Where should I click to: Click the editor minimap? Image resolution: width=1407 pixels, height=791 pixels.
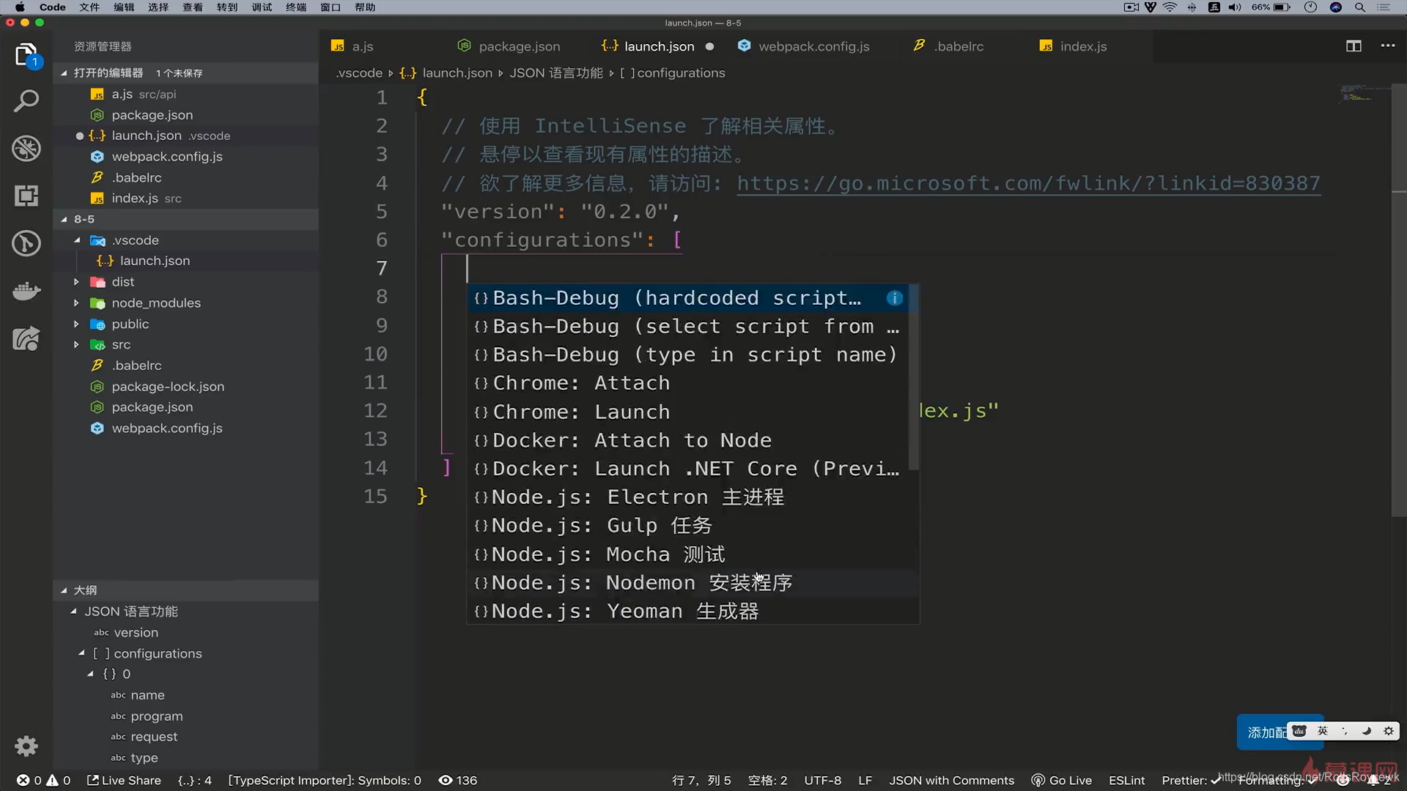click(x=1363, y=94)
